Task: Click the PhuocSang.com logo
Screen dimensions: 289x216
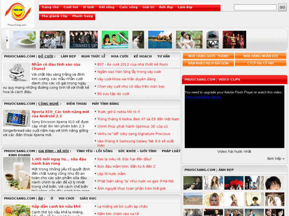Action: (x=17, y=14)
